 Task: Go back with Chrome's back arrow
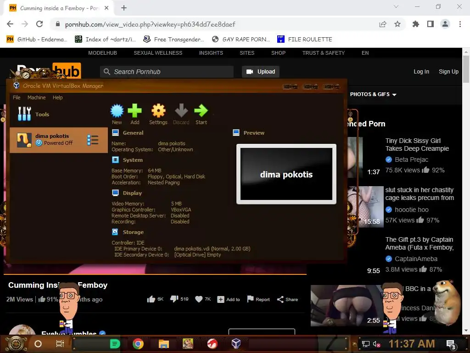(x=10, y=24)
